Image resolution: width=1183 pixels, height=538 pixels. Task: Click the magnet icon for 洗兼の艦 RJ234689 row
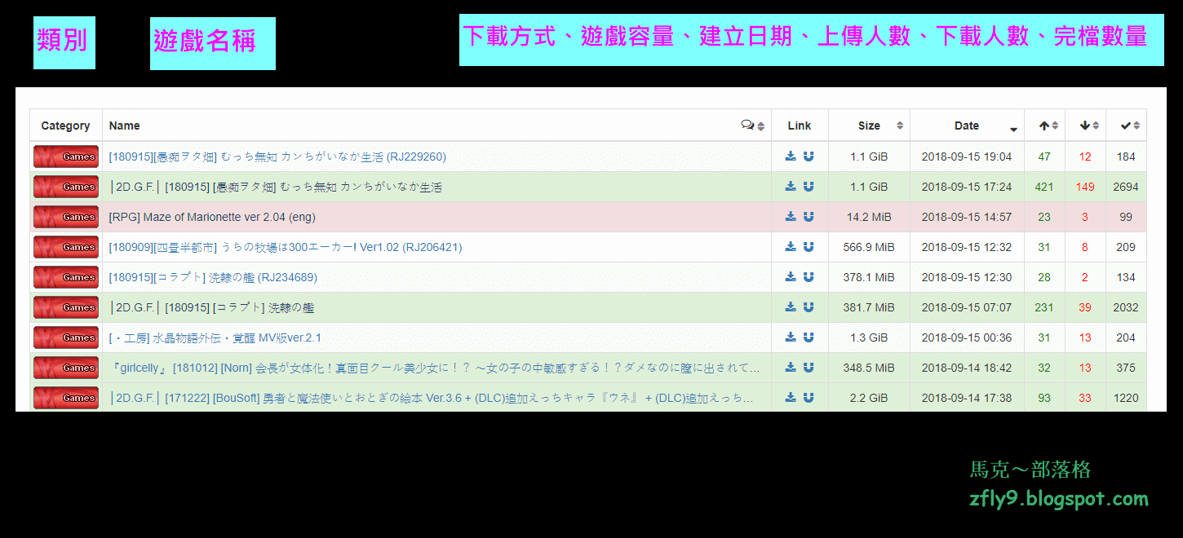(x=808, y=277)
